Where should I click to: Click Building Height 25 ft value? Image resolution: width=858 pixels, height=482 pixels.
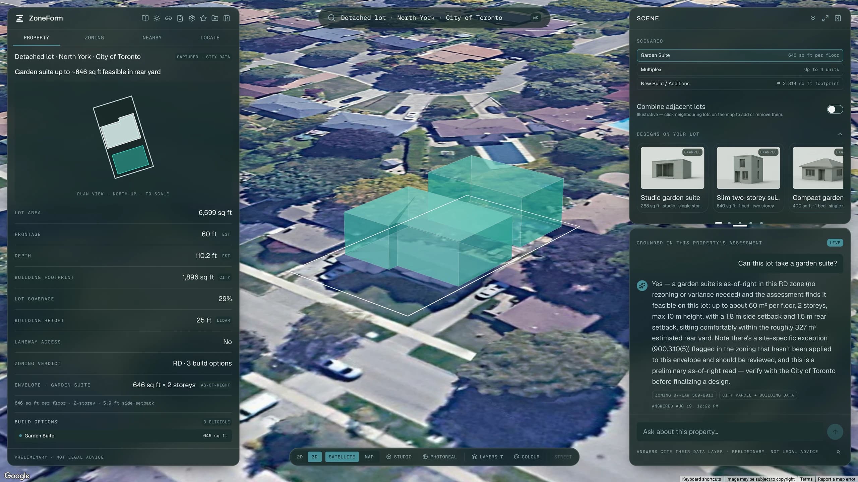pyautogui.click(x=204, y=320)
